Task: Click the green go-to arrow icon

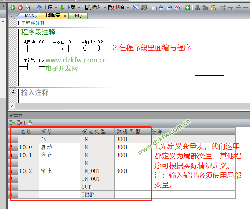Action: pos(187,7)
